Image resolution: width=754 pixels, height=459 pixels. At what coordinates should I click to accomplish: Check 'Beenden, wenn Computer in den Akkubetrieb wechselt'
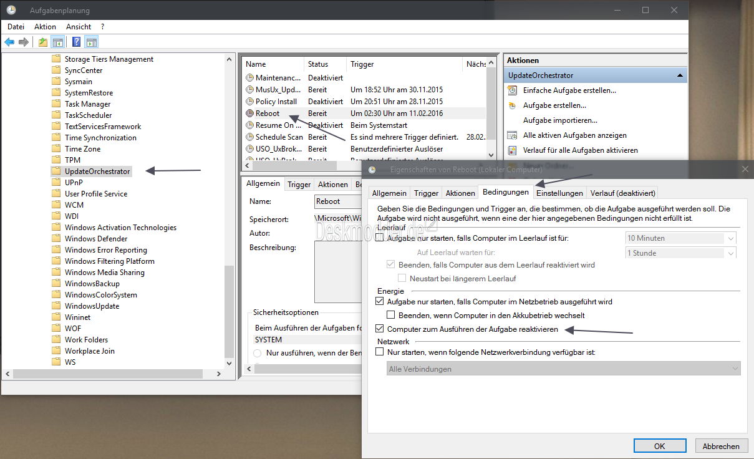[x=391, y=316]
